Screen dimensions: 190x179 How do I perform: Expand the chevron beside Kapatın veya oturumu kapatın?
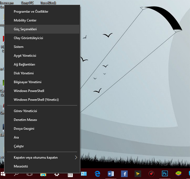tap(76, 157)
